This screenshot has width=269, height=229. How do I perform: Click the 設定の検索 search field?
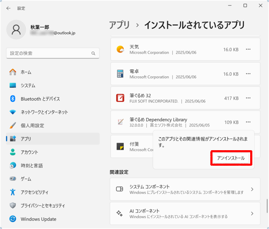click(53, 53)
